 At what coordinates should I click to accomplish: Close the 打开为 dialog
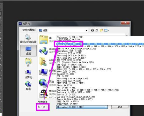click(x=125, y=23)
